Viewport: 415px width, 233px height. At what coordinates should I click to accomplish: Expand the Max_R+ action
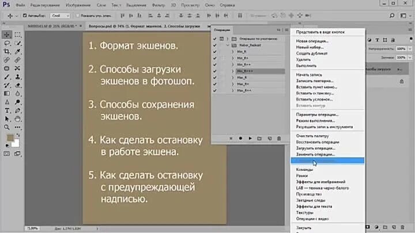[233, 84]
